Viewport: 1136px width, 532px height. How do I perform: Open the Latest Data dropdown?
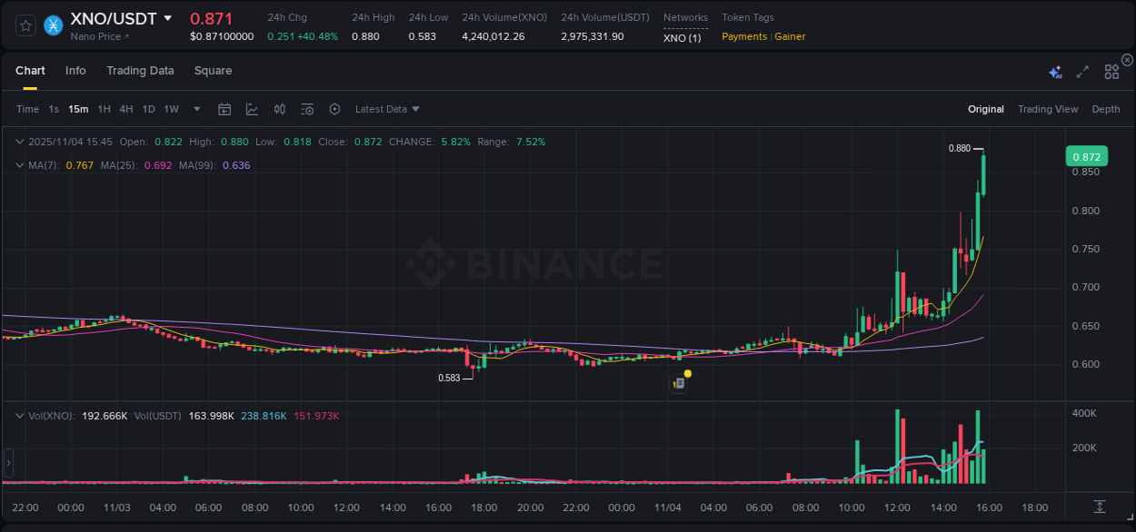(386, 109)
